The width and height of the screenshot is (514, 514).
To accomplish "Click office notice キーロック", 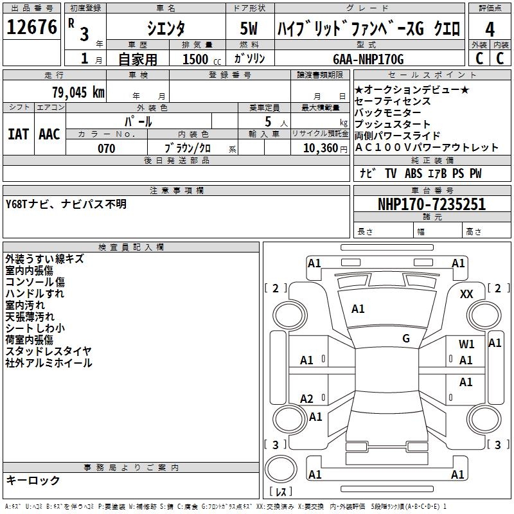I will 33,480.
